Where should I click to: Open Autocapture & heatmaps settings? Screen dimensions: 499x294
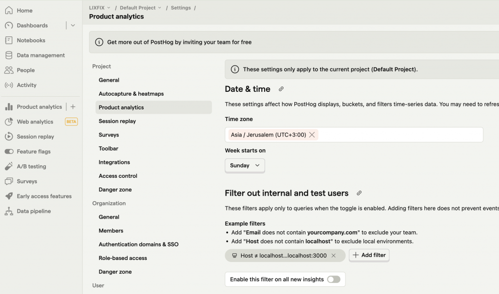154,94
